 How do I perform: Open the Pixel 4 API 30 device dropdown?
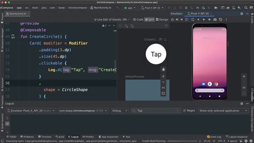(x=152, y=8)
